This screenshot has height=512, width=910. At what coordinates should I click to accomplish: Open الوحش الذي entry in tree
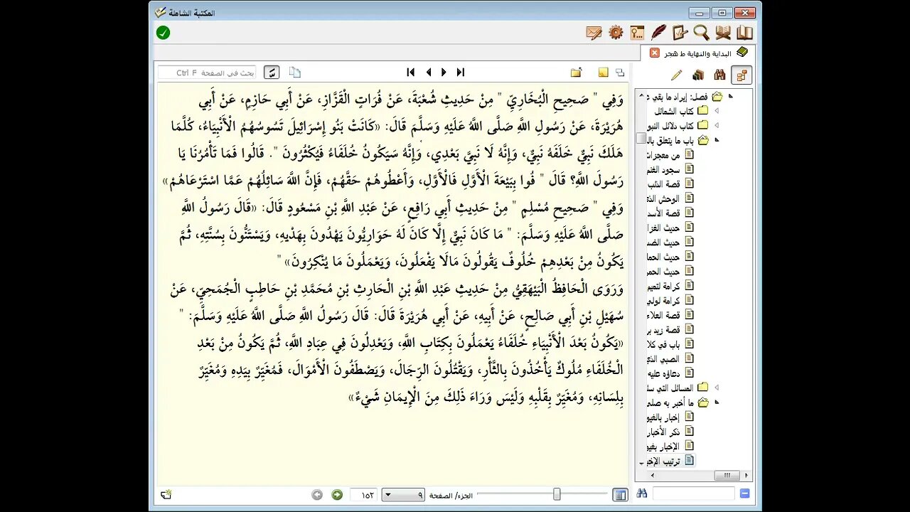(x=670, y=198)
